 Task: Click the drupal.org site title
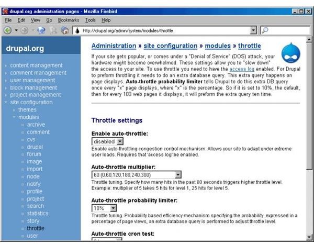[x=25, y=49]
